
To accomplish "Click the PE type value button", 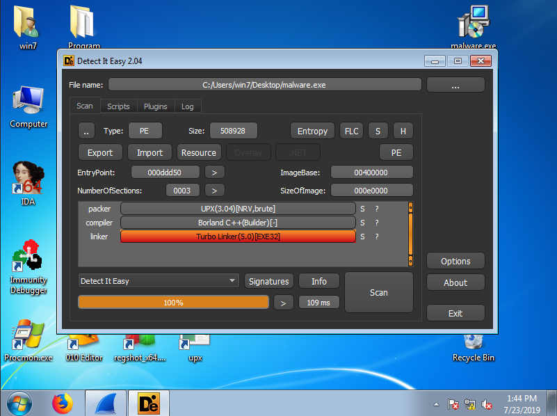I will (145, 131).
